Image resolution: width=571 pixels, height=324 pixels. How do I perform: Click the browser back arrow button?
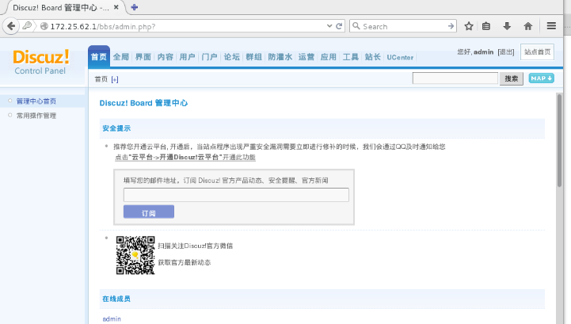[x=11, y=26]
